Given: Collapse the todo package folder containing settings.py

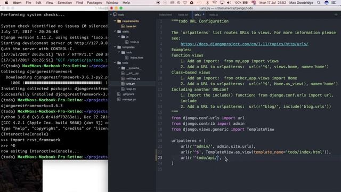Looking at the screenshot, I should click(115, 63).
